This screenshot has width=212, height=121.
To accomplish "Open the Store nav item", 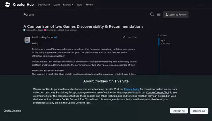I will click(79, 5).
